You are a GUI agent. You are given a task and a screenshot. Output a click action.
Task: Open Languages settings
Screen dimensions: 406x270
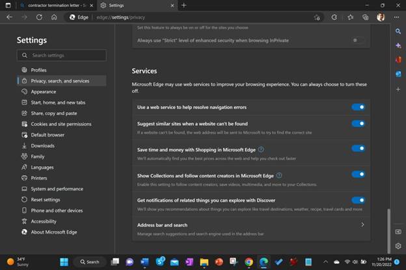[x=62, y=167]
